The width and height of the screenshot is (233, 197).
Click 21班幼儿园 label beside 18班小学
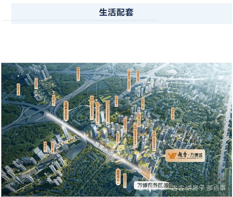click(53, 147)
